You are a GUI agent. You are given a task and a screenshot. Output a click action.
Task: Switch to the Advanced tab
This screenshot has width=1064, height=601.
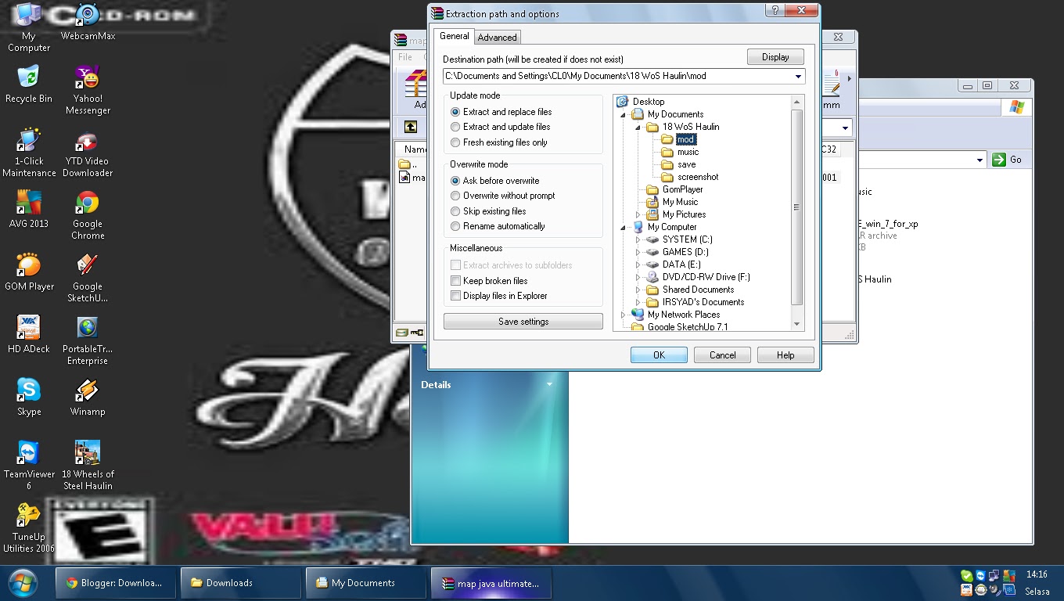[x=497, y=38]
